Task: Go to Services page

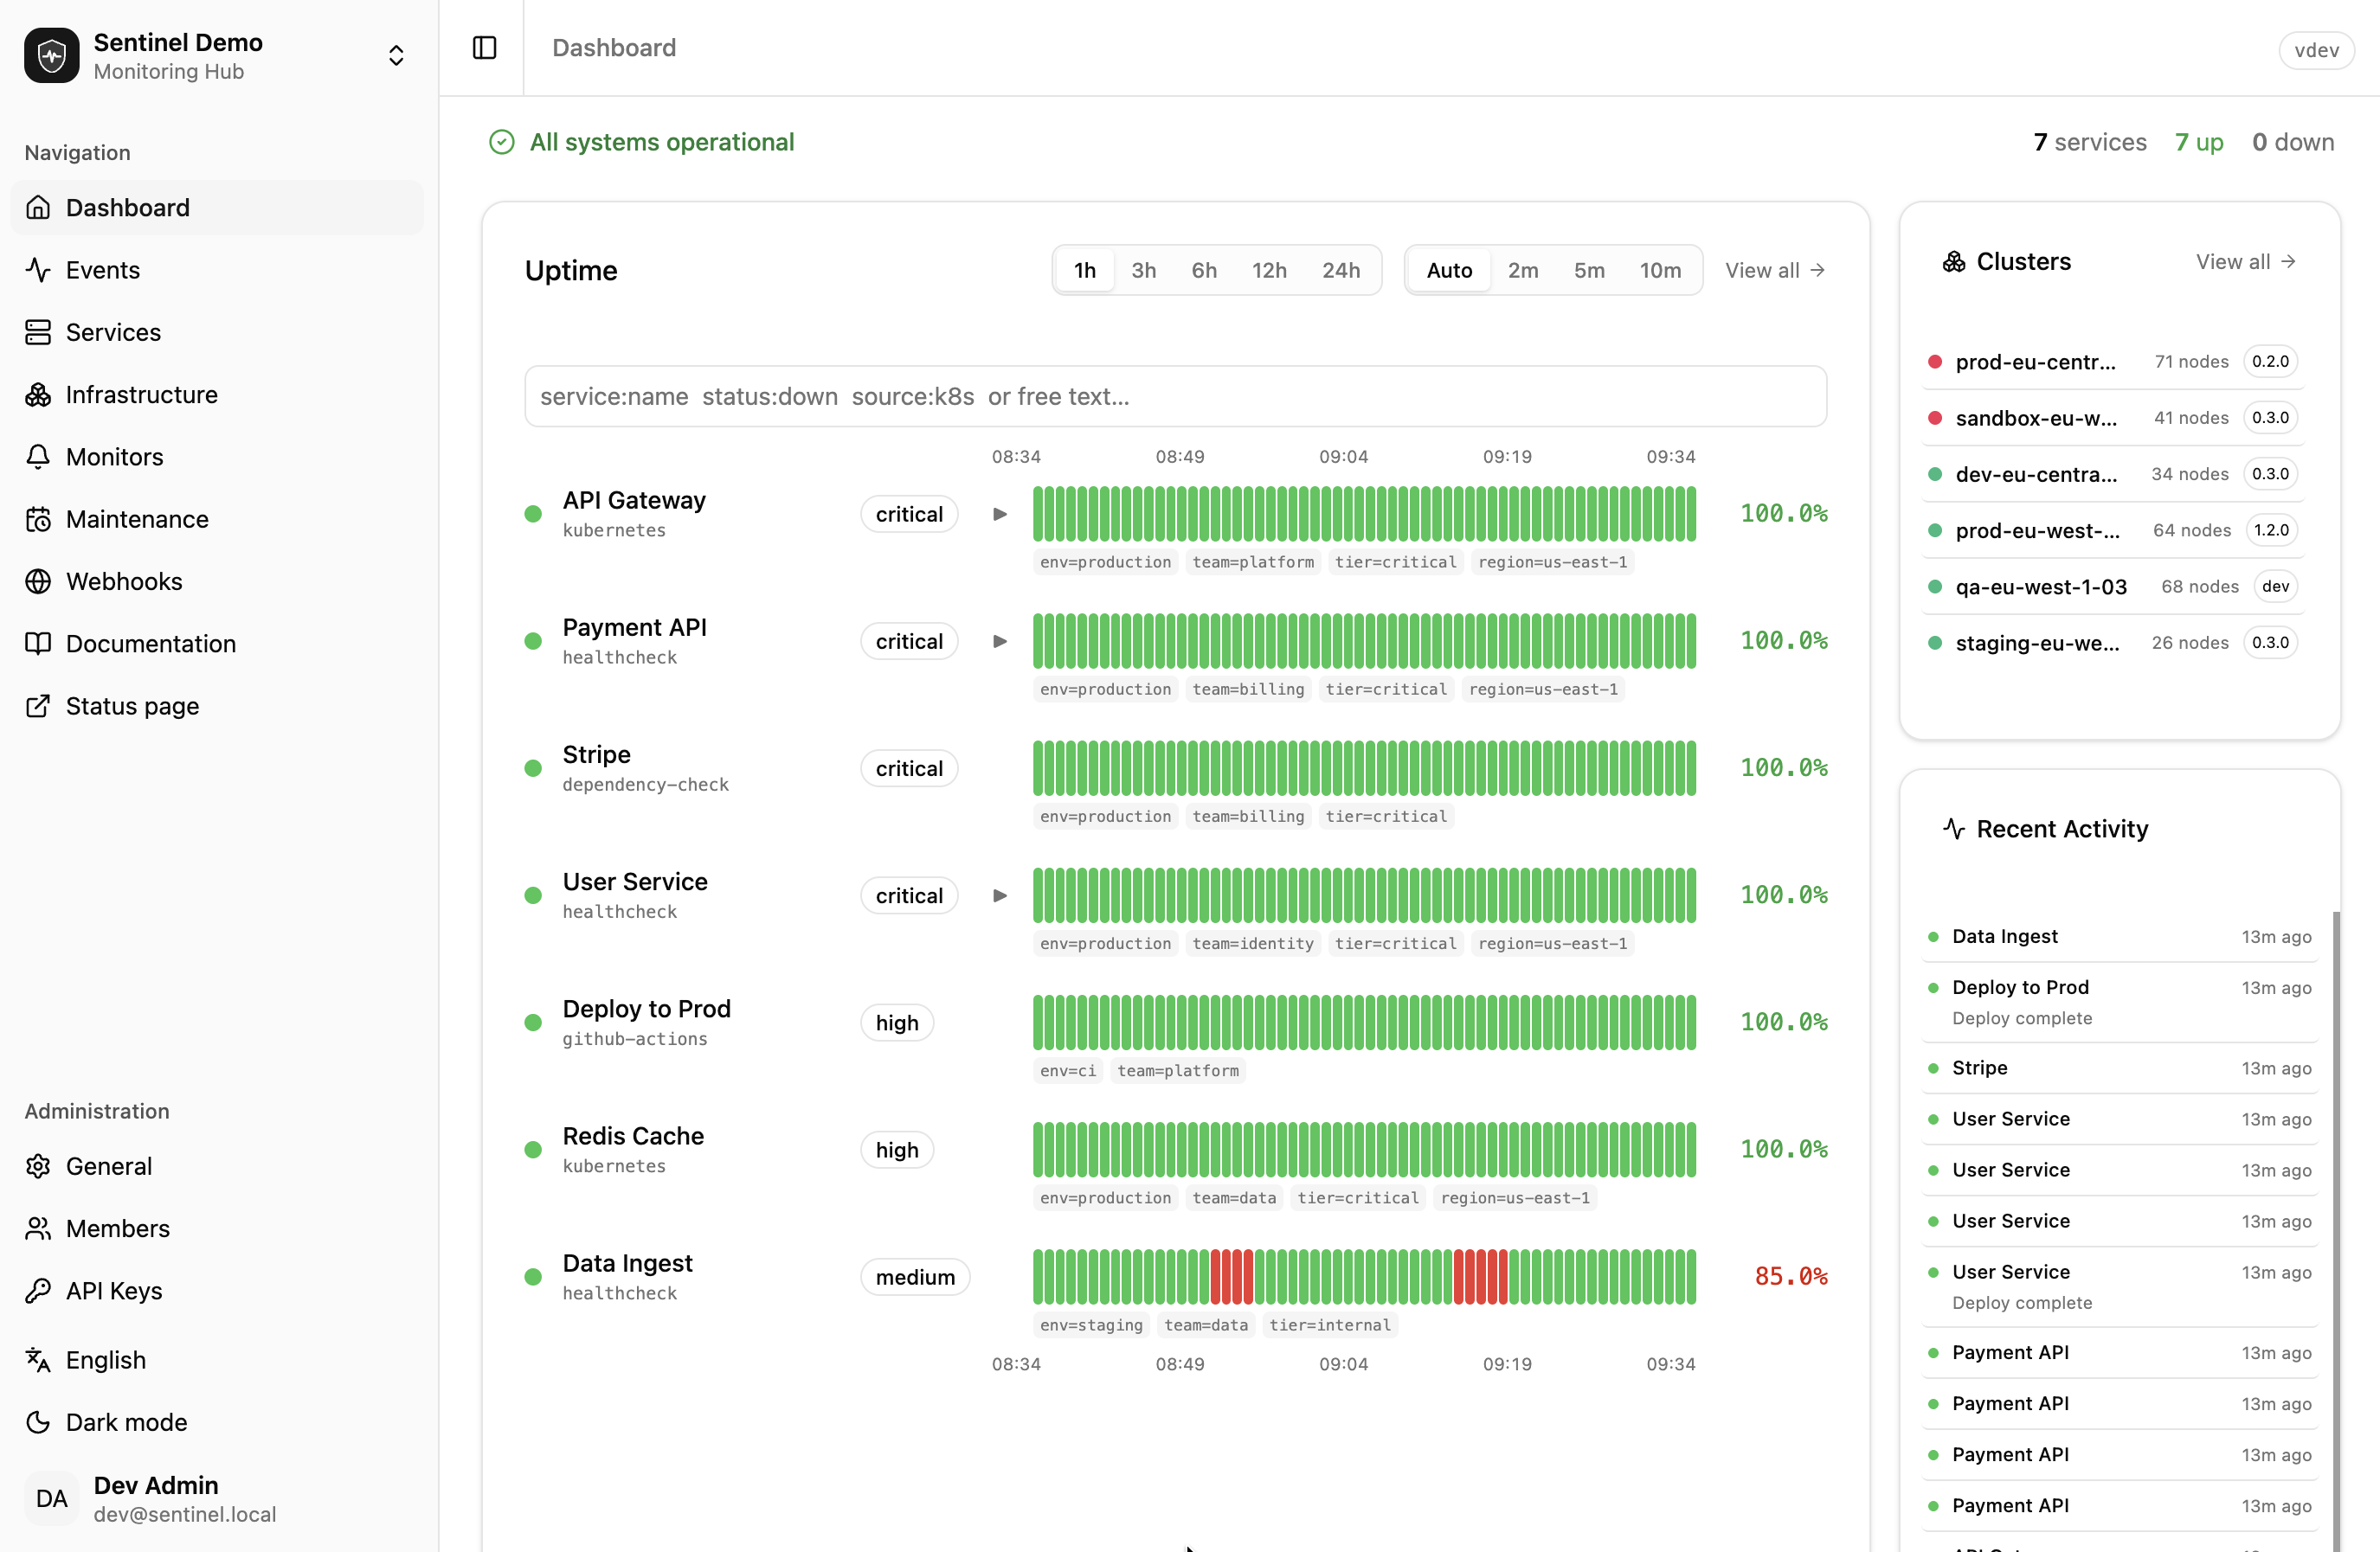Action: click(217, 332)
